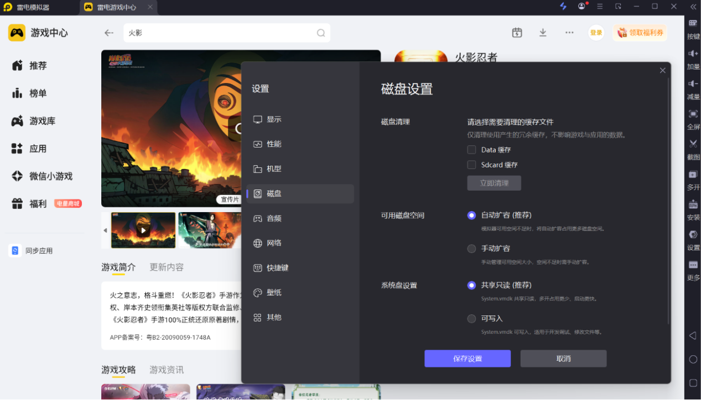Viewport: 701px width, 400px height.
Task: Click the 同步应用 sync apps item
Action: click(x=31, y=251)
